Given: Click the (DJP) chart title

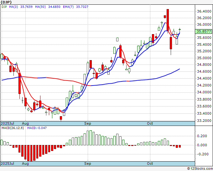Looking at the screenshot, I should (x=6, y=2).
